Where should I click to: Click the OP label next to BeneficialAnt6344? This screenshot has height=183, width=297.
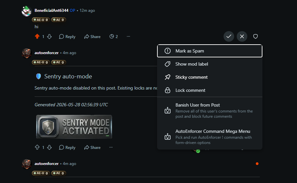click(x=72, y=10)
